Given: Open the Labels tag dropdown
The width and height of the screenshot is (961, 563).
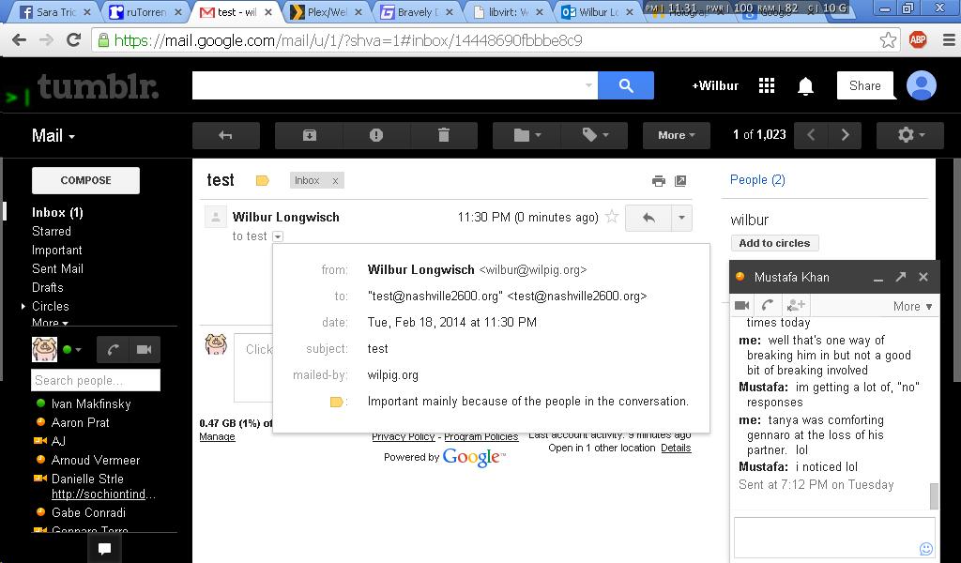Looking at the screenshot, I should pyautogui.click(x=594, y=135).
